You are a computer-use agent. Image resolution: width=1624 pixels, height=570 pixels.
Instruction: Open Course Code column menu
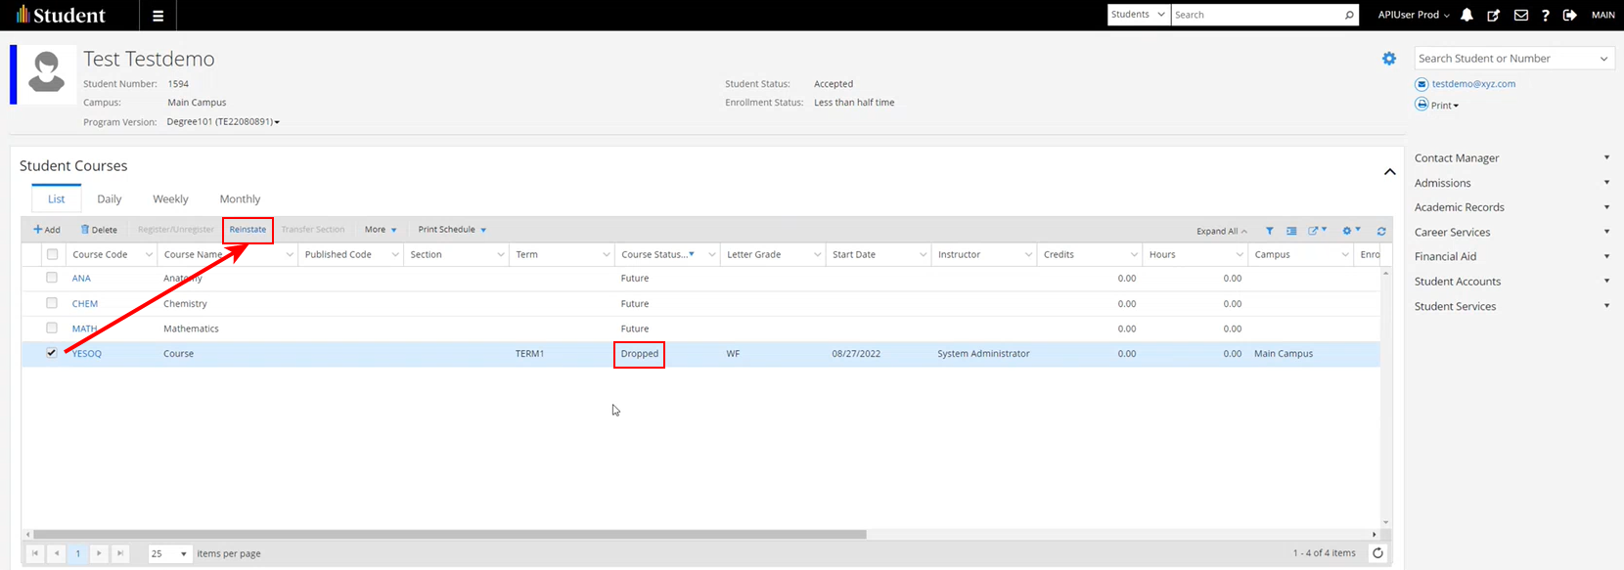(x=149, y=254)
